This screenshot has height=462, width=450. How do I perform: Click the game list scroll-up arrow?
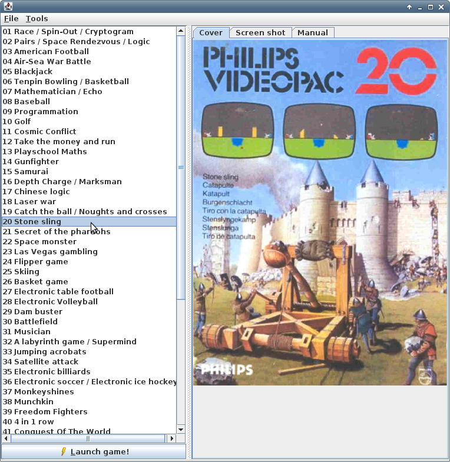click(181, 31)
